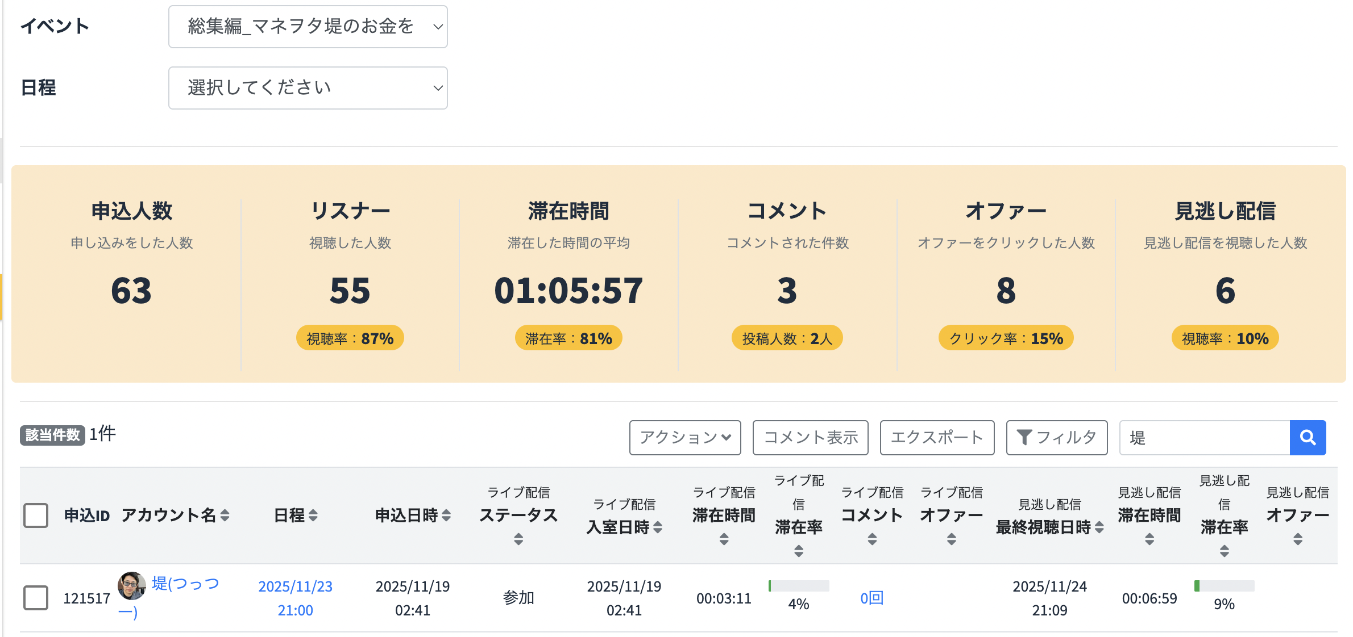Click the blue search magnifier button
Viewport: 1353px width, 637px height.
point(1307,437)
